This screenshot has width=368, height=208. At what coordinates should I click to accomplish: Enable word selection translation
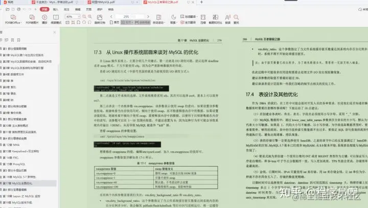pos(189,16)
